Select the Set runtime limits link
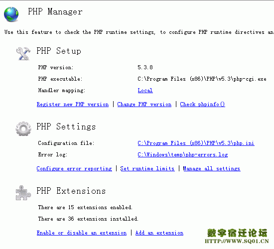 click(147, 169)
